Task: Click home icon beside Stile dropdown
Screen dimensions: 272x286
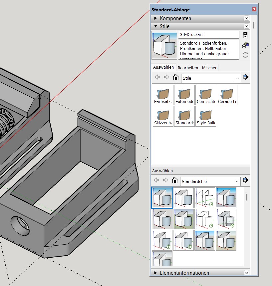Action: point(175,78)
